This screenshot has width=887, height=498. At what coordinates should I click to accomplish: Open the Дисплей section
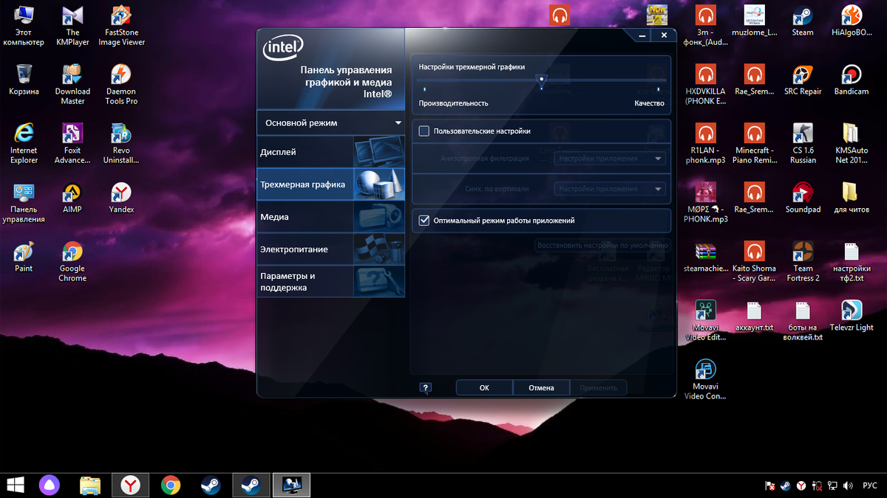click(x=330, y=152)
